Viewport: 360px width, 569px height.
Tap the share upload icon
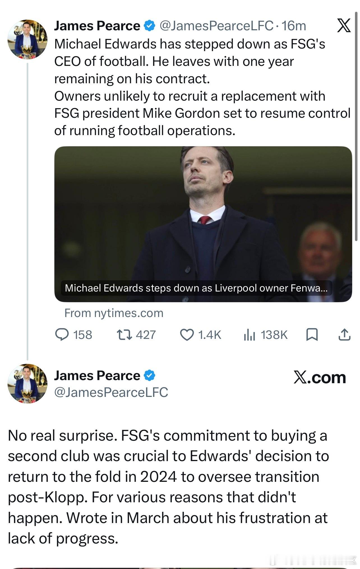pyautogui.click(x=345, y=335)
